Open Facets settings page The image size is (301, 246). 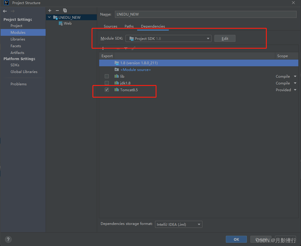click(16, 46)
